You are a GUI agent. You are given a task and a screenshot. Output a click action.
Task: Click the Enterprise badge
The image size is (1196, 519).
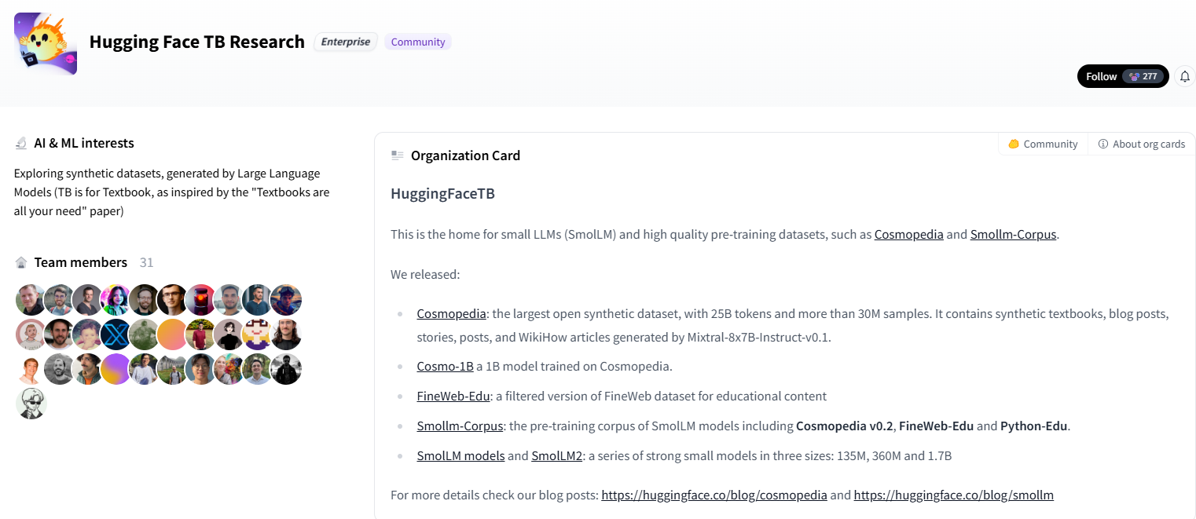click(346, 42)
